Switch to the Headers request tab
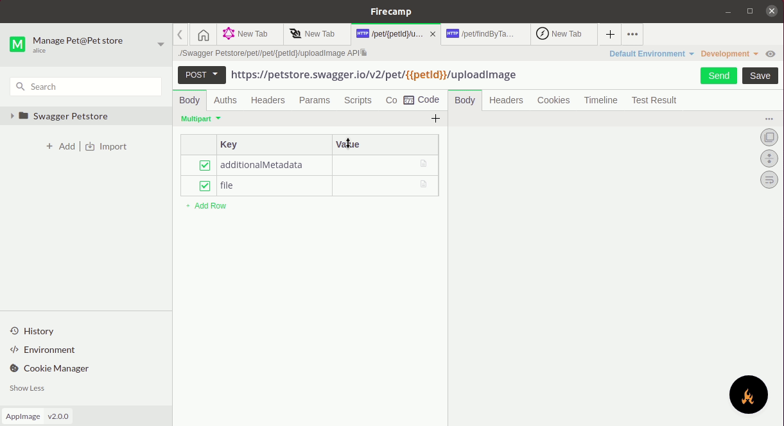Screen dimensions: 784x426 coord(268,100)
